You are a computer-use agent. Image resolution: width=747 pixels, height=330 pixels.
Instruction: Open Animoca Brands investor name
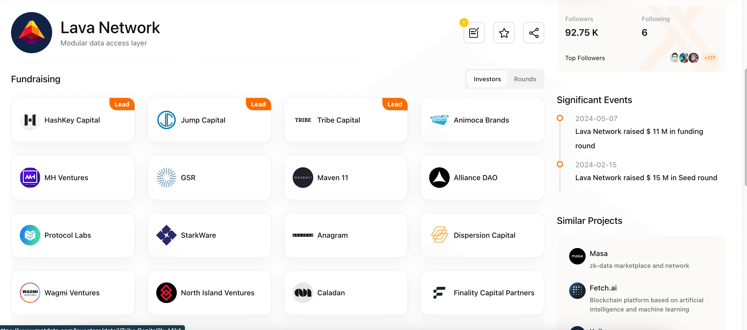481,120
